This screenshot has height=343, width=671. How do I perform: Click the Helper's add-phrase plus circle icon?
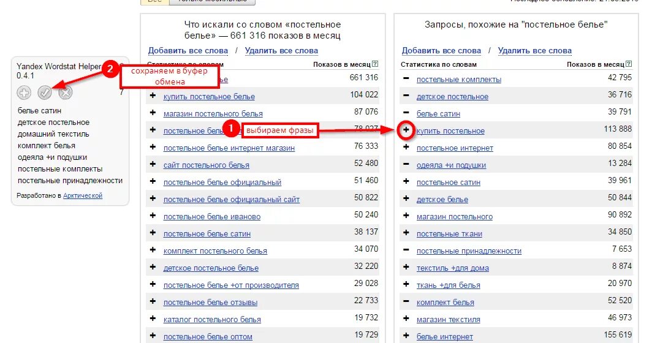24,92
